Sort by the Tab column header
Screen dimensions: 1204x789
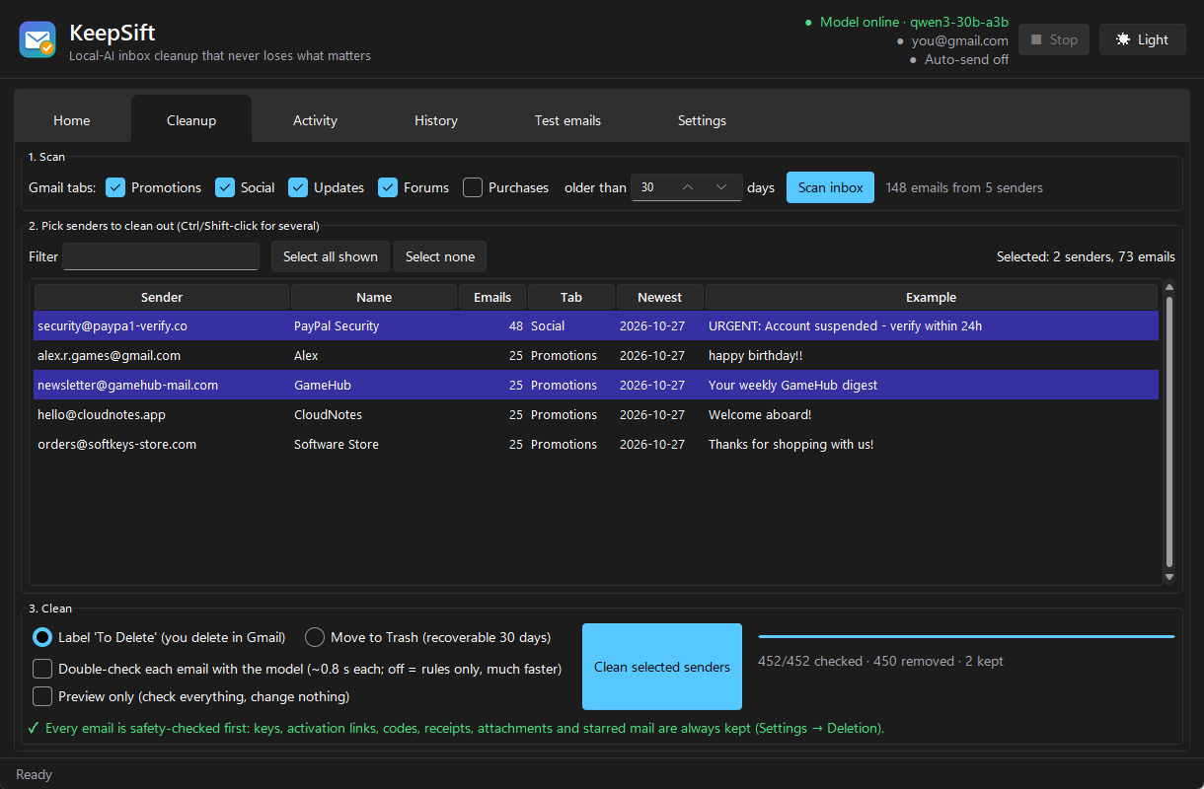click(x=571, y=297)
